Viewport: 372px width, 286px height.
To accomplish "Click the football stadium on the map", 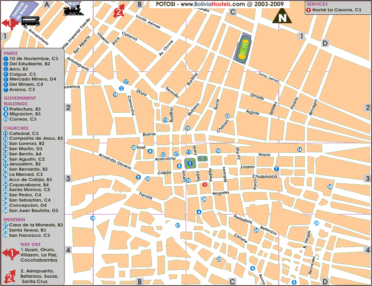I will coord(244,48).
